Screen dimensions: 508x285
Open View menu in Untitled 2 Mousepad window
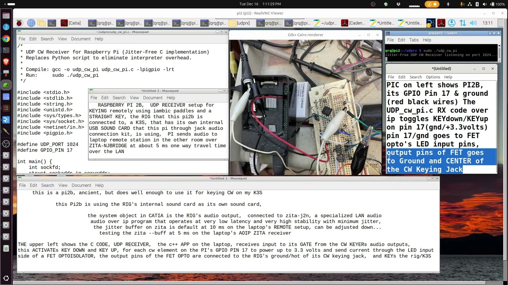click(63, 185)
